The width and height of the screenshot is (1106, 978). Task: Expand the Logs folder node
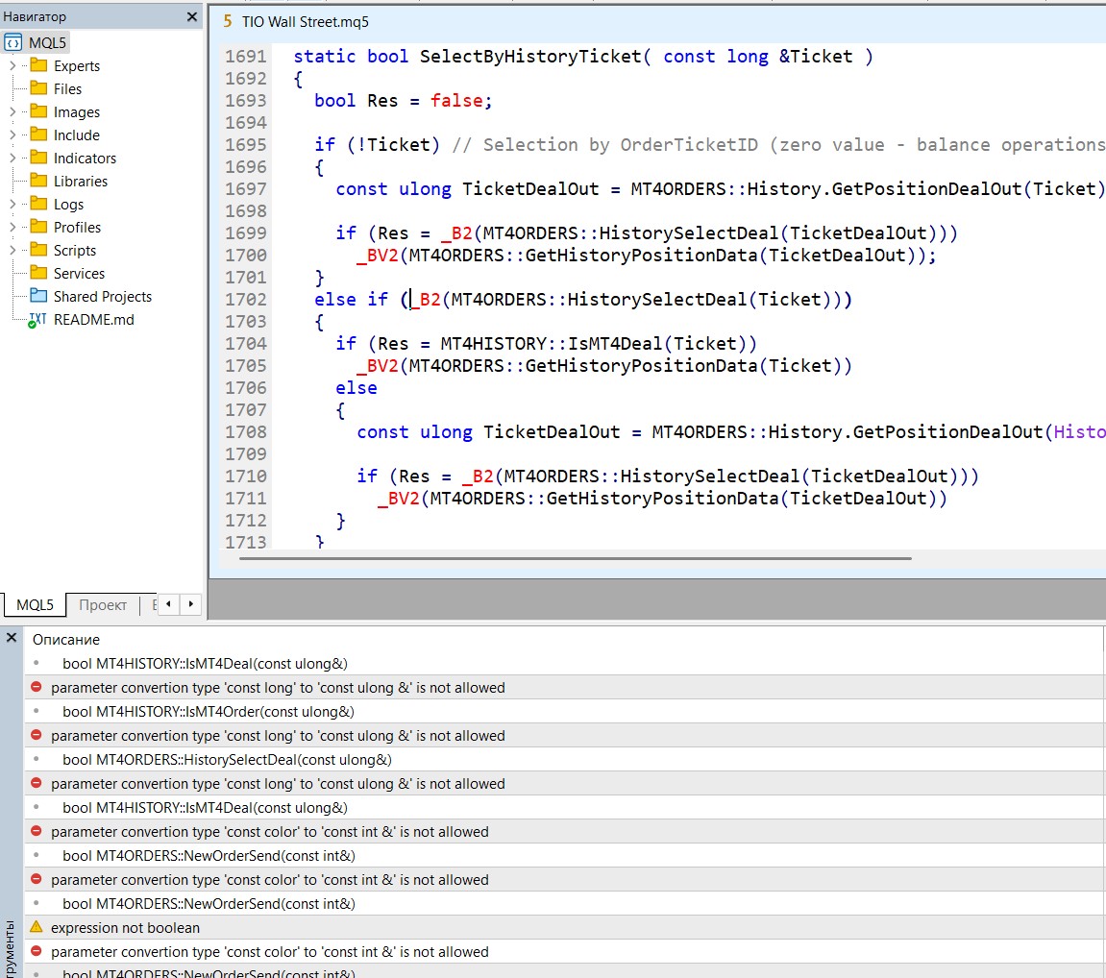click(x=12, y=205)
